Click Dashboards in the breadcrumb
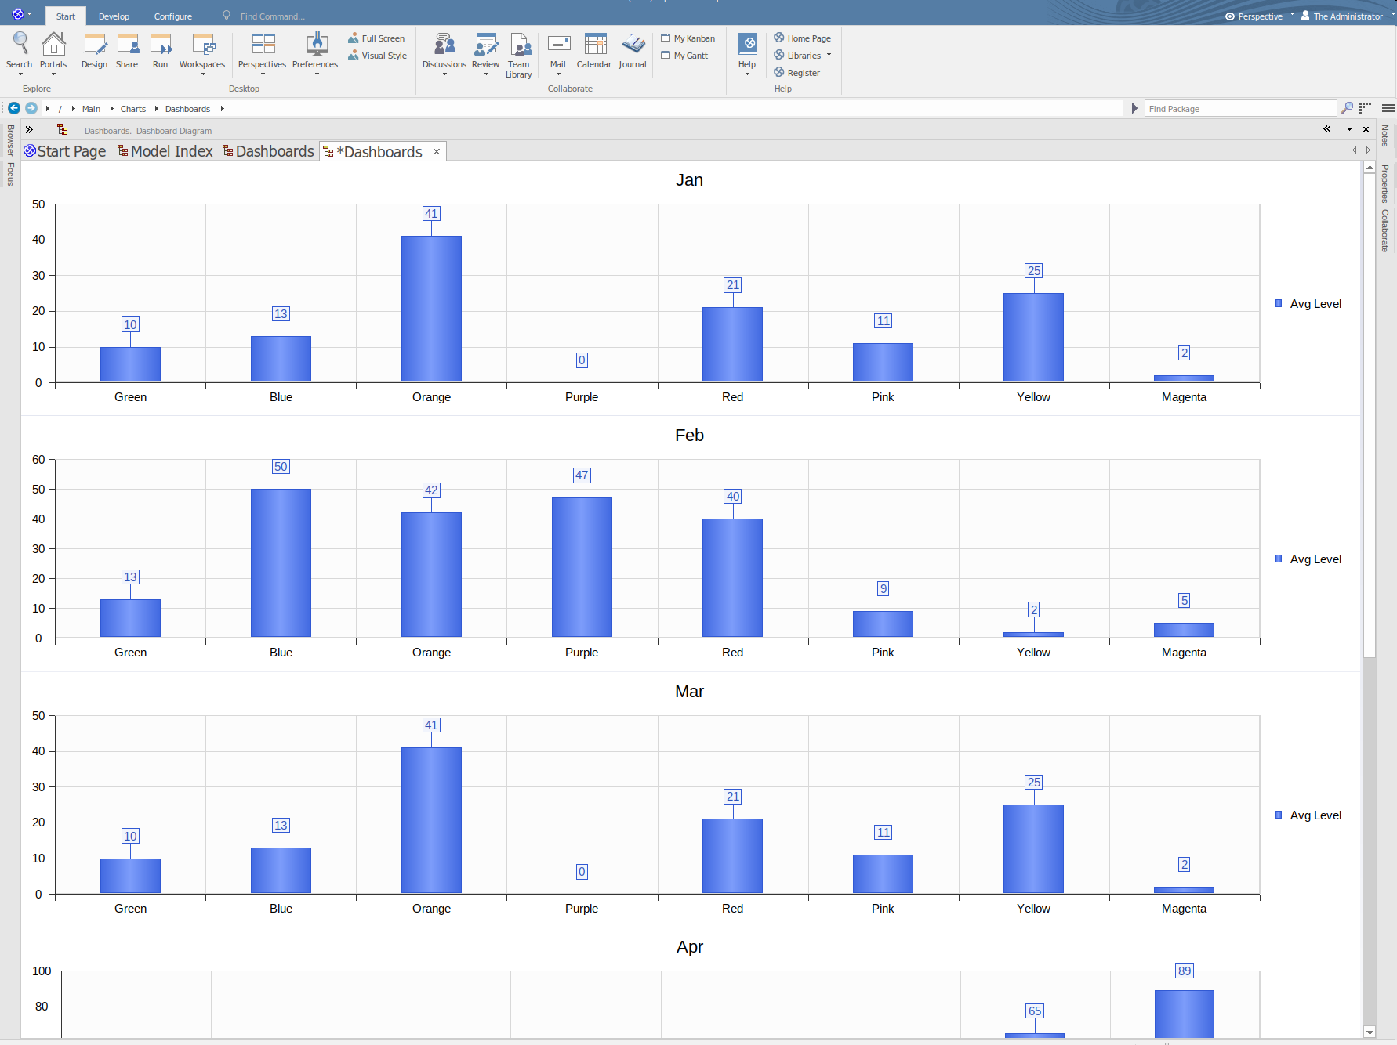Viewport: 1397px width, 1045px height. click(187, 109)
